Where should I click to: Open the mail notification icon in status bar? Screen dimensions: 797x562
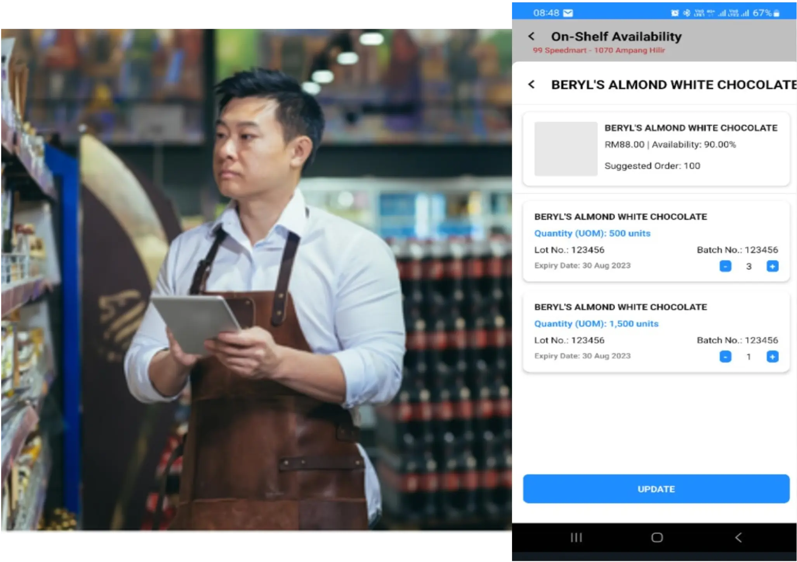click(x=568, y=13)
